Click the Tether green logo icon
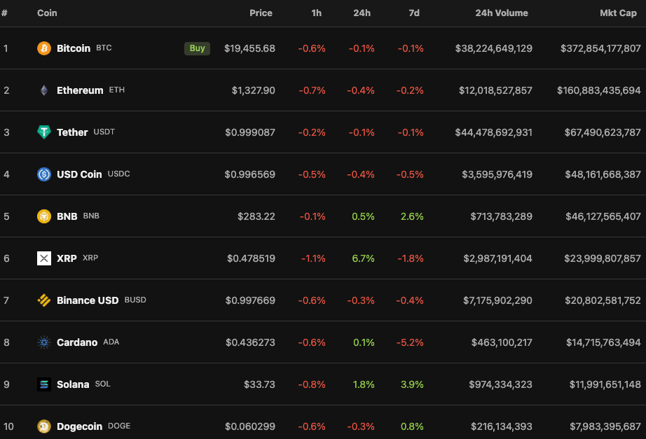The height and width of the screenshot is (439, 646). point(44,132)
